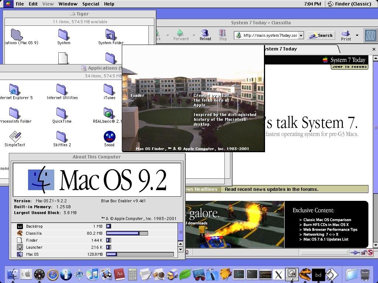Viewport: 378px width, 283px height.
Task: Click the Search button in Classilla
Action: pyautogui.click(x=321, y=35)
